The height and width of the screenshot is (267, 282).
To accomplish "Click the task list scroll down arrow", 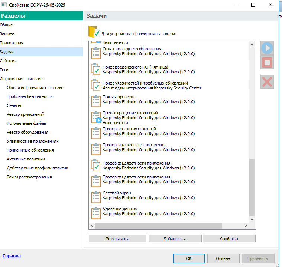I will click(x=252, y=220).
